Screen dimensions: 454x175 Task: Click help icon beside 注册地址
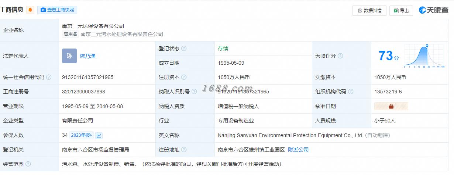pos(184,150)
